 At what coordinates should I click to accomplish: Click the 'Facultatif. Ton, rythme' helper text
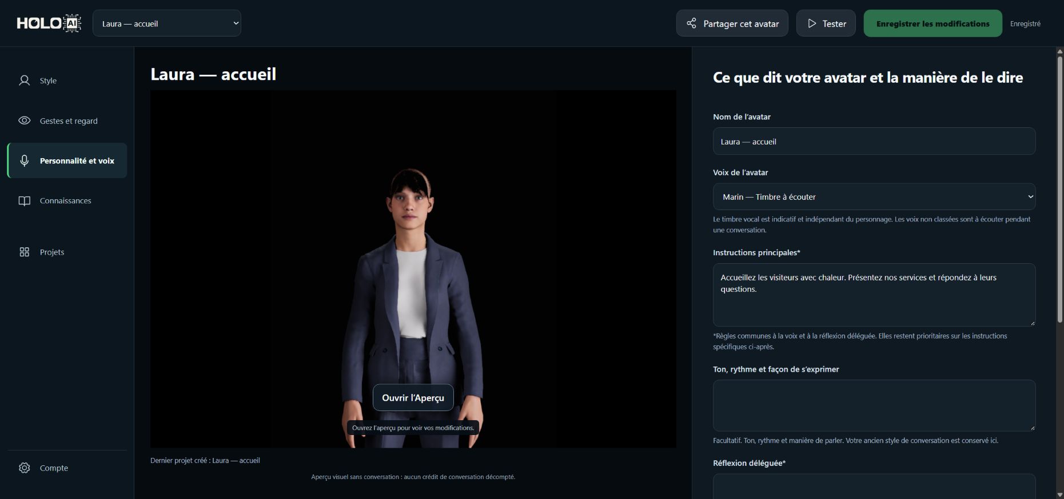(855, 440)
